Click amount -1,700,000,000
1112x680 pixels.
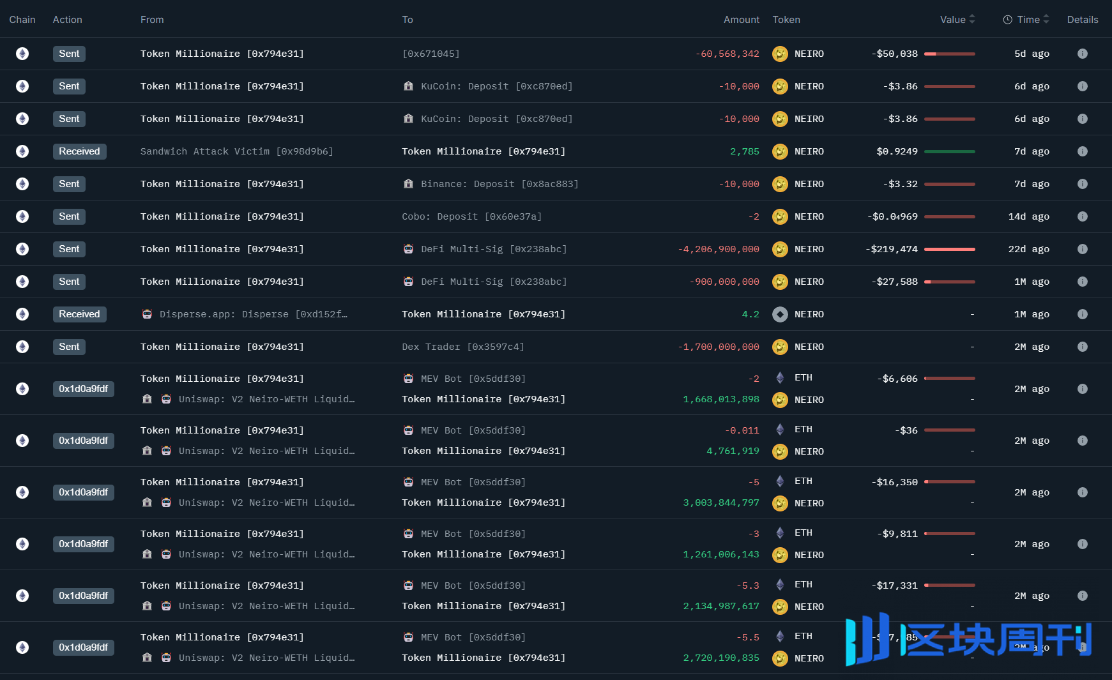(719, 347)
